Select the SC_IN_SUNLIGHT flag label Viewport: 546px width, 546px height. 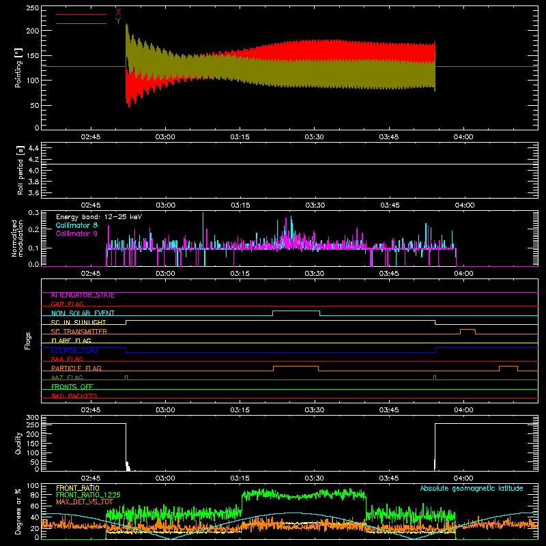coord(78,322)
